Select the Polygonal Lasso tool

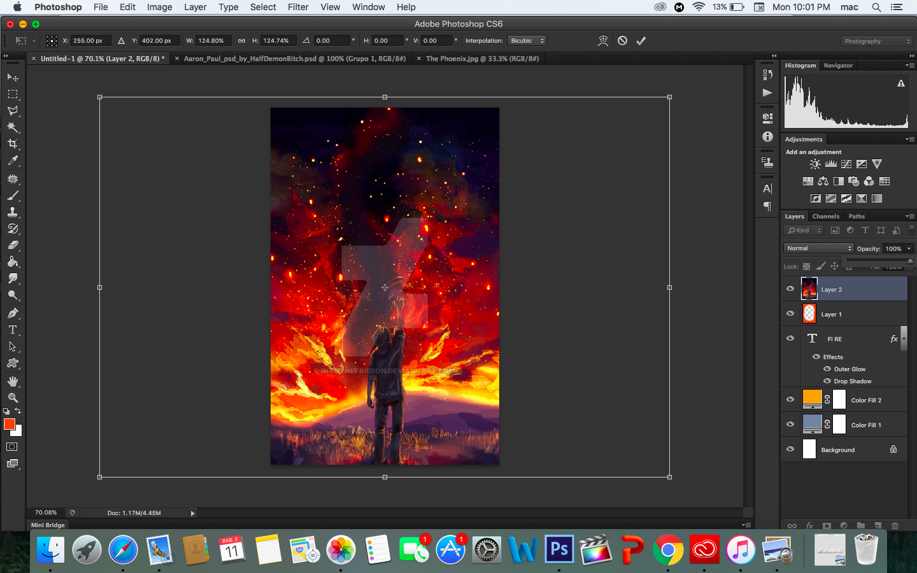[x=13, y=111]
